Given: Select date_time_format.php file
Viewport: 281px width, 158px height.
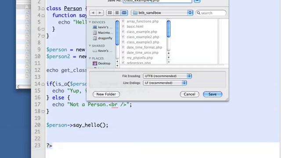Looking at the screenshot, I should click(144, 47).
